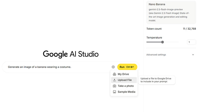This screenshot has width=197, height=112.
Task: Click the Enter arrow icon on Run button
Action: tap(132, 67)
